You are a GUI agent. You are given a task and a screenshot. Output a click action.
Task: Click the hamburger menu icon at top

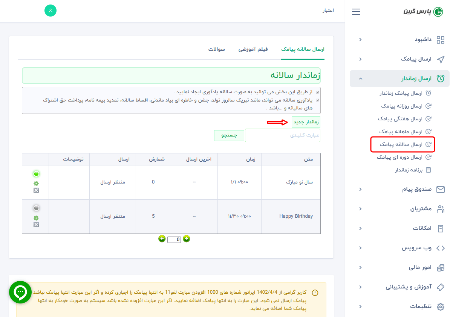click(x=356, y=12)
